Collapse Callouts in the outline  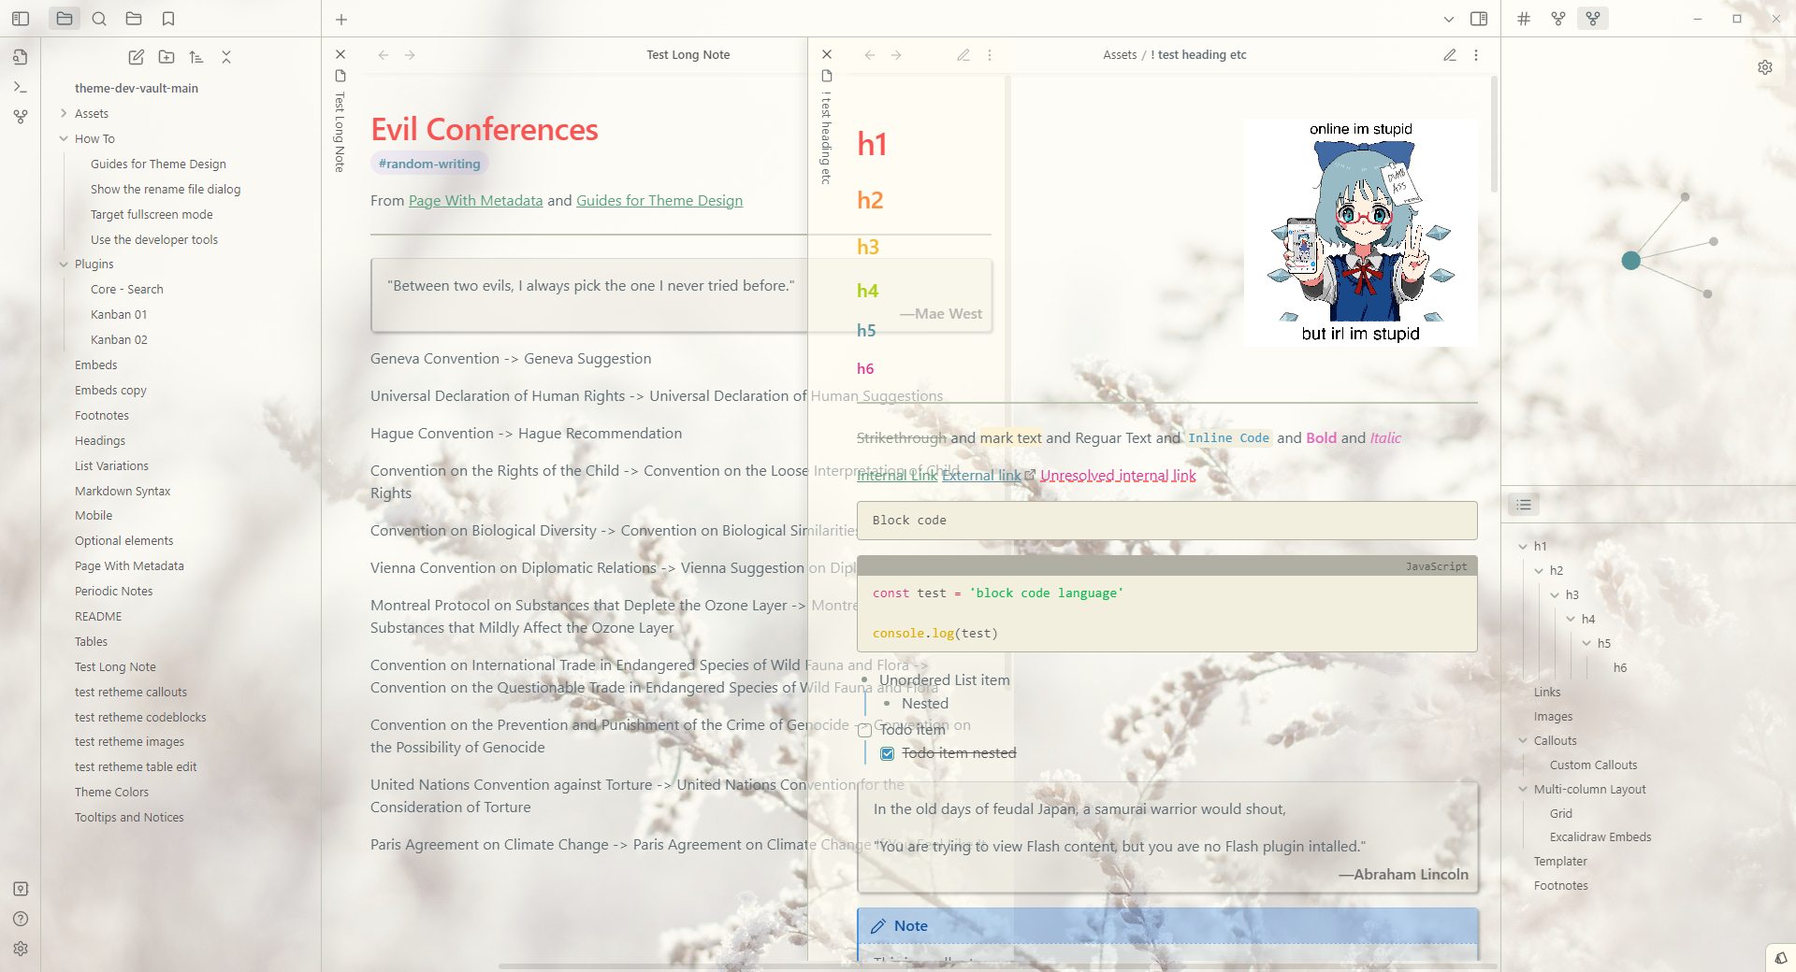(x=1523, y=740)
